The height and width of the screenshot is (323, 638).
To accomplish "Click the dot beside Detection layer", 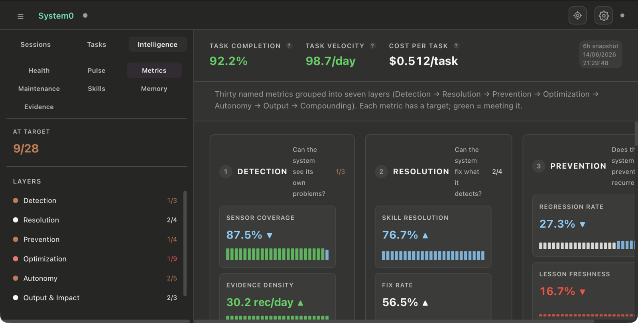I will tap(16, 201).
